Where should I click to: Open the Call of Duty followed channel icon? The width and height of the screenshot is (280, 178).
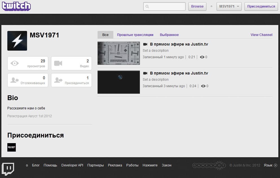click(12, 147)
